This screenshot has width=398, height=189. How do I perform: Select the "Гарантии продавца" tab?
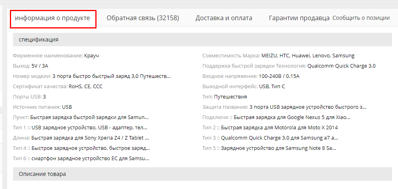(299, 18)
